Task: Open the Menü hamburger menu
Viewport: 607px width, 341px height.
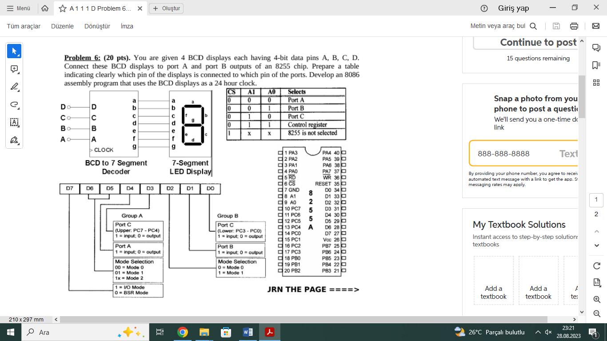Action: point(19,8)
